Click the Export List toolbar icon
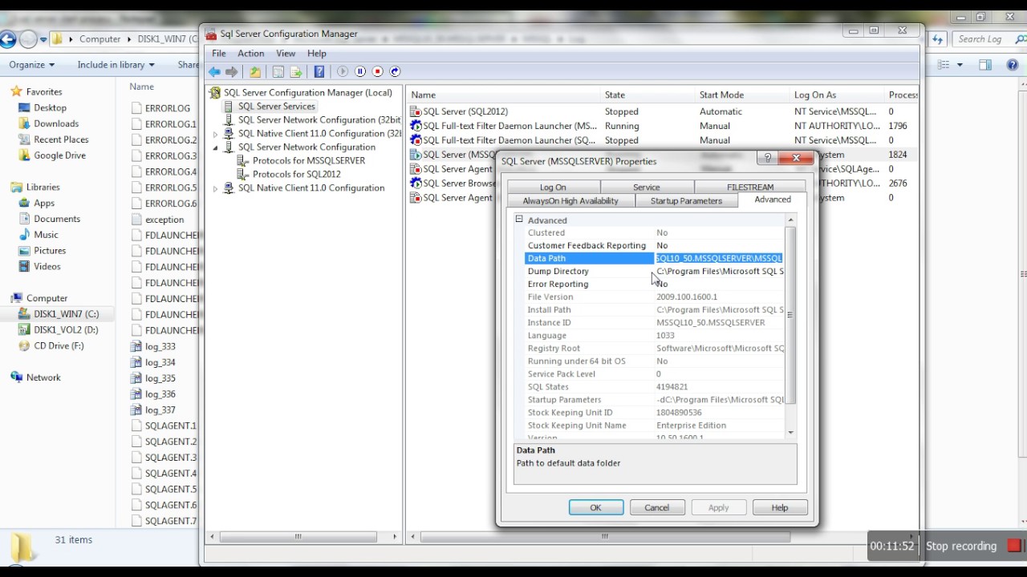Screen dimensions: 1027x577 [x=296, y=72]
